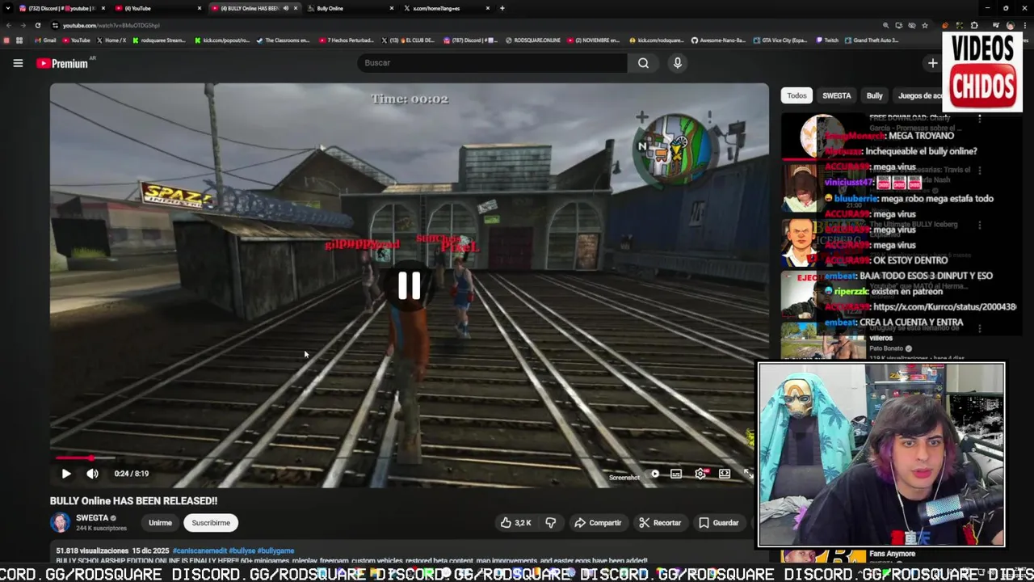The image size is (1034, 582).
Task: Open the #bullygame hashtag link
Action: click(x=275, y=550)
